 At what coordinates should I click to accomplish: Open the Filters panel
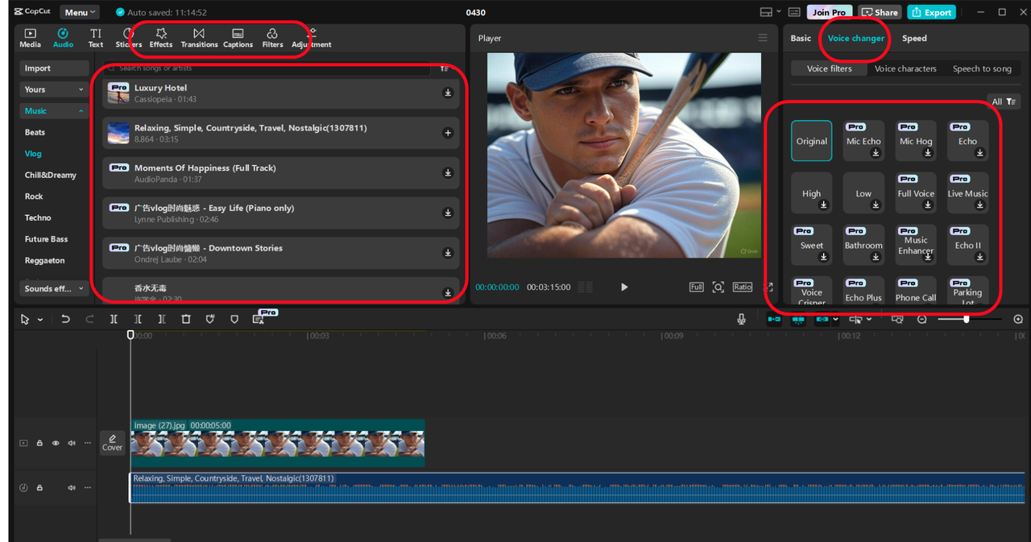272,38
